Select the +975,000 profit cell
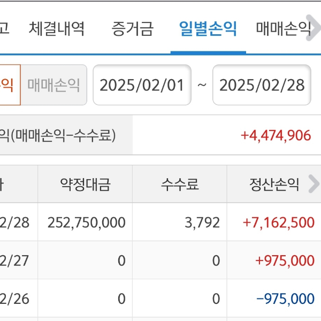321x321 pixels. coord(285,261)
